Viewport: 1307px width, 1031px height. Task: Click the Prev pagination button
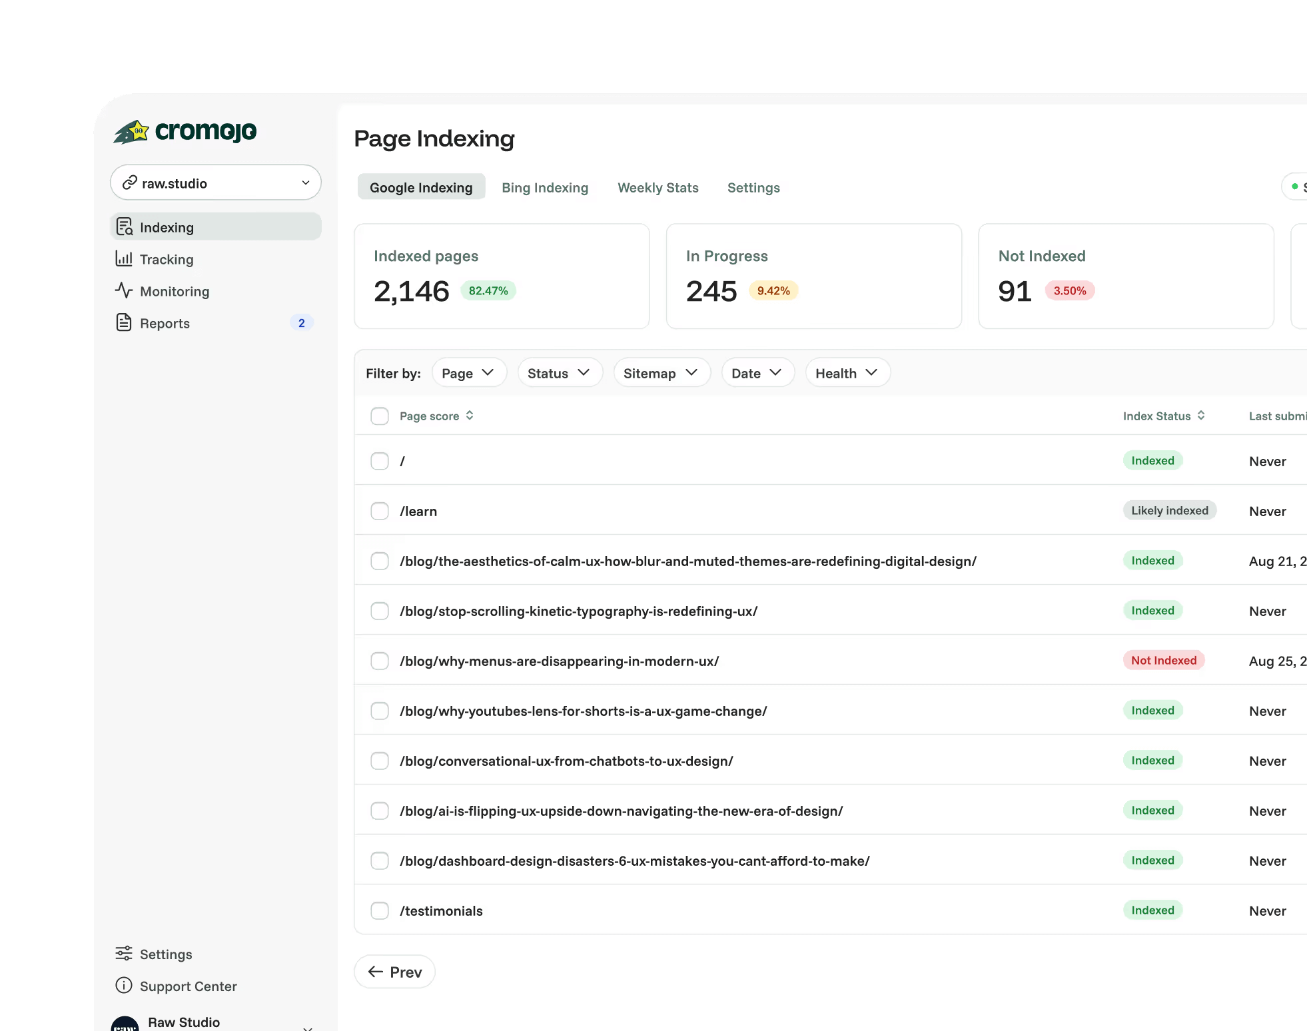[394, 972]
